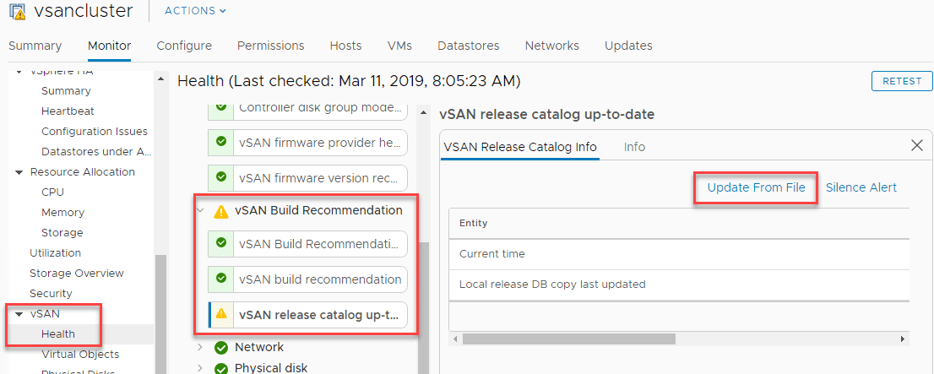The image size is (934, 374).
Task: Click the green check icon next to Physical disk
Action: 221,369
